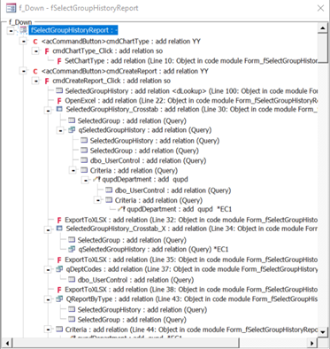Viewport: 330px width, 349px height.
Task: Click the F icon for ExportToXLSX Line 38
Action: pyautogui.click(x=59, y=290)
